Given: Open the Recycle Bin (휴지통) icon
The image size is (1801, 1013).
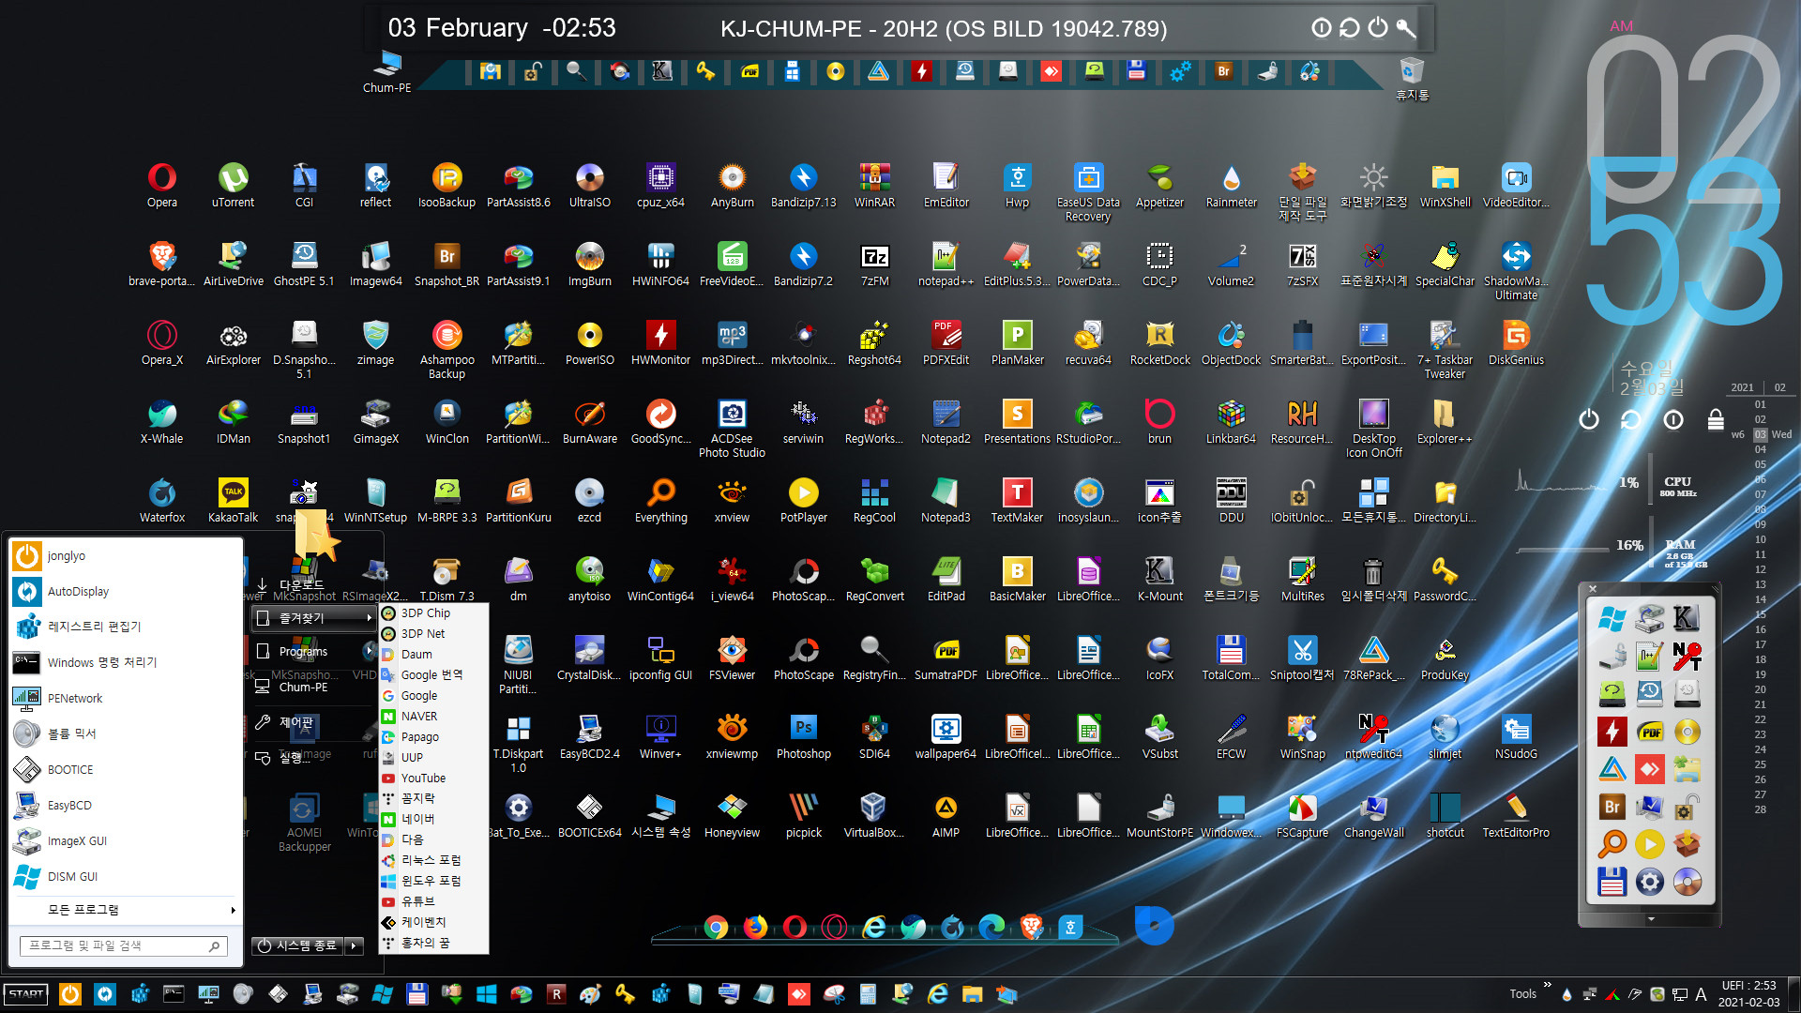Looking at the screenshot, I should tap(1412, 79).
